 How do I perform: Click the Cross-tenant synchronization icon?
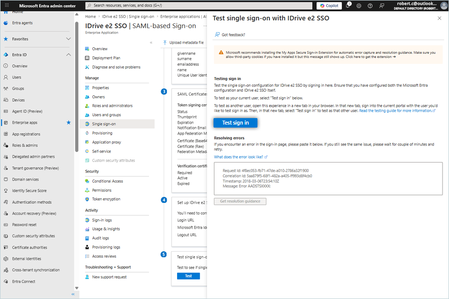point(5,270)
